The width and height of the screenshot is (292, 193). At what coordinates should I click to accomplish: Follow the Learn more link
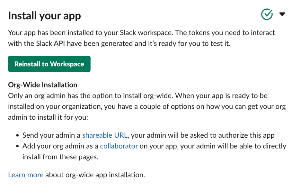click(x=26, y=175)
